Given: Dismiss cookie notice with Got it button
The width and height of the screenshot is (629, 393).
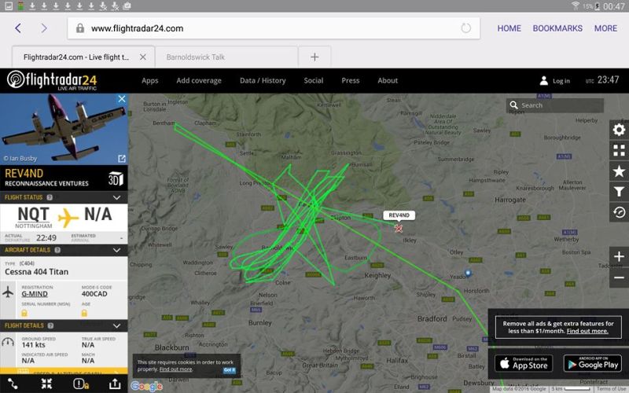Looking at the screenshot, I should click(x=230, y=370).
